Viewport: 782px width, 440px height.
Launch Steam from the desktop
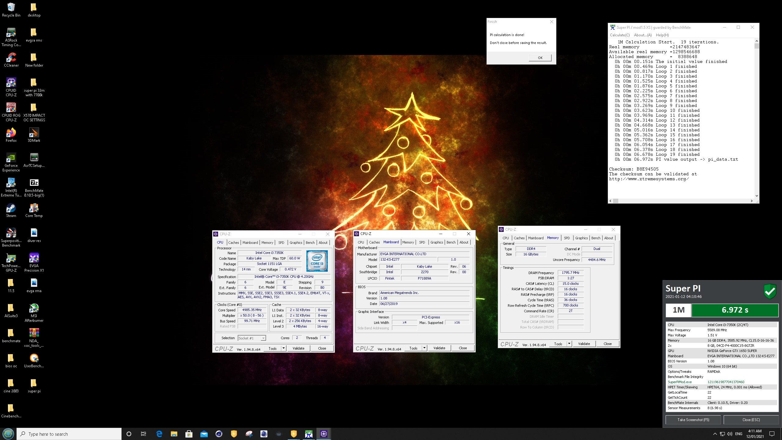11,210
